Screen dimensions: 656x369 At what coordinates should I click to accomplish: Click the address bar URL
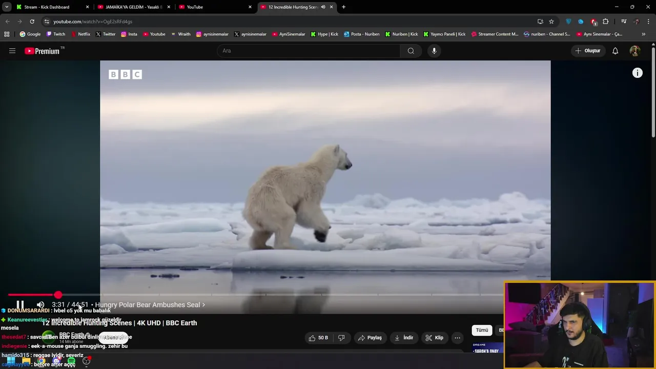tap(93, 22)
